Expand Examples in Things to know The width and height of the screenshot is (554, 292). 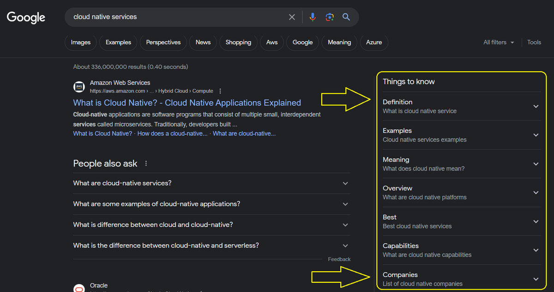pos(461,135)
